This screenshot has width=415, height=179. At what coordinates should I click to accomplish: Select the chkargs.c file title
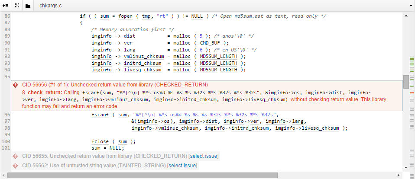51,6
